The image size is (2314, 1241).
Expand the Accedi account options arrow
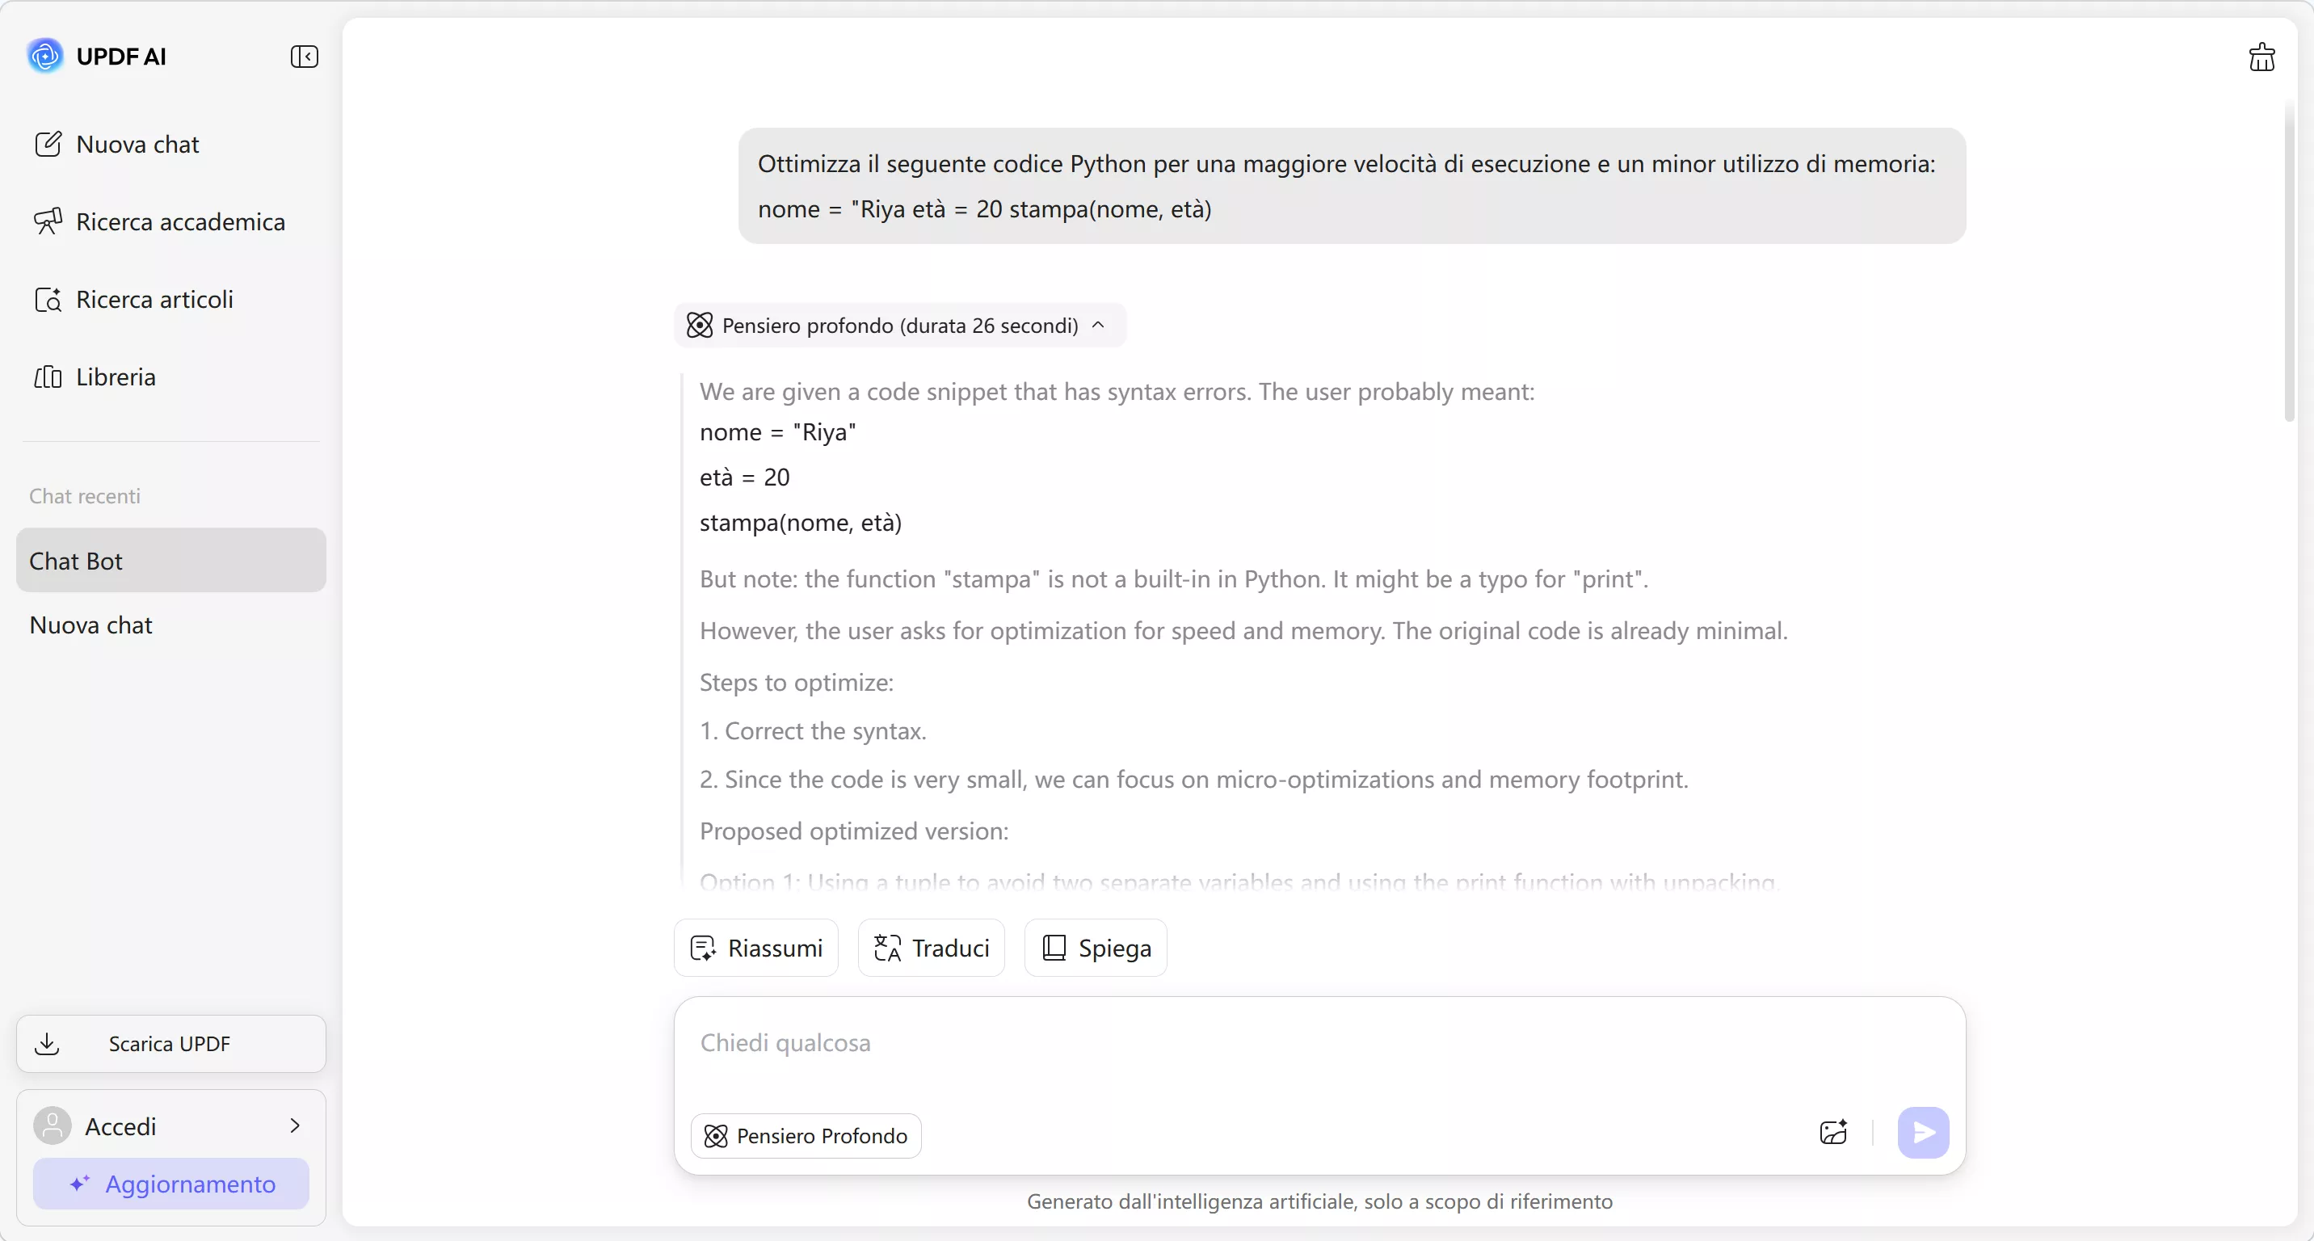[297, 1125]
